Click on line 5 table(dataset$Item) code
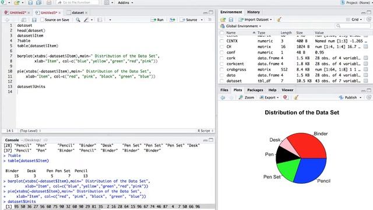 [37, 45]
